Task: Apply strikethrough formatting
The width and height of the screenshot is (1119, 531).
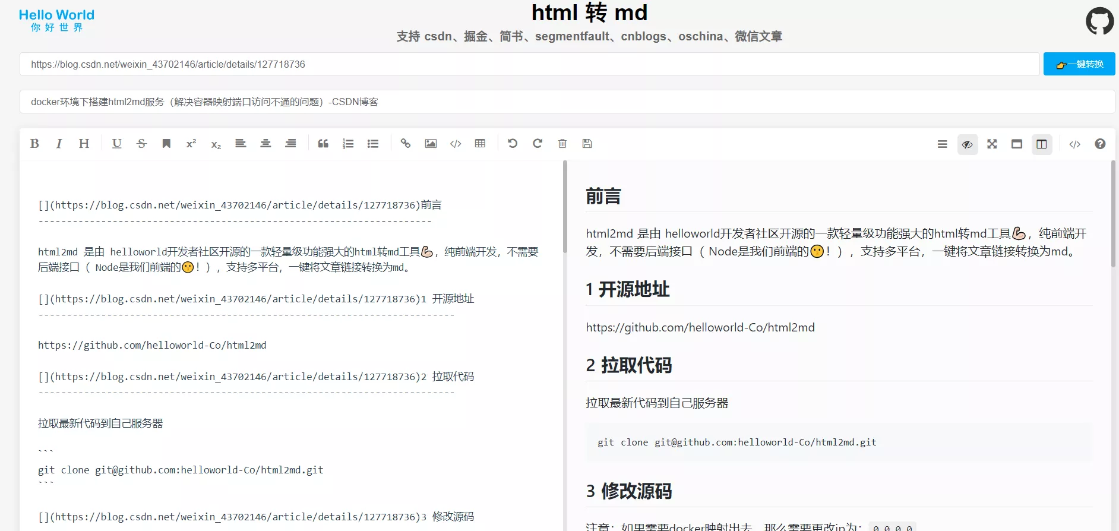Action: [141, 144]
